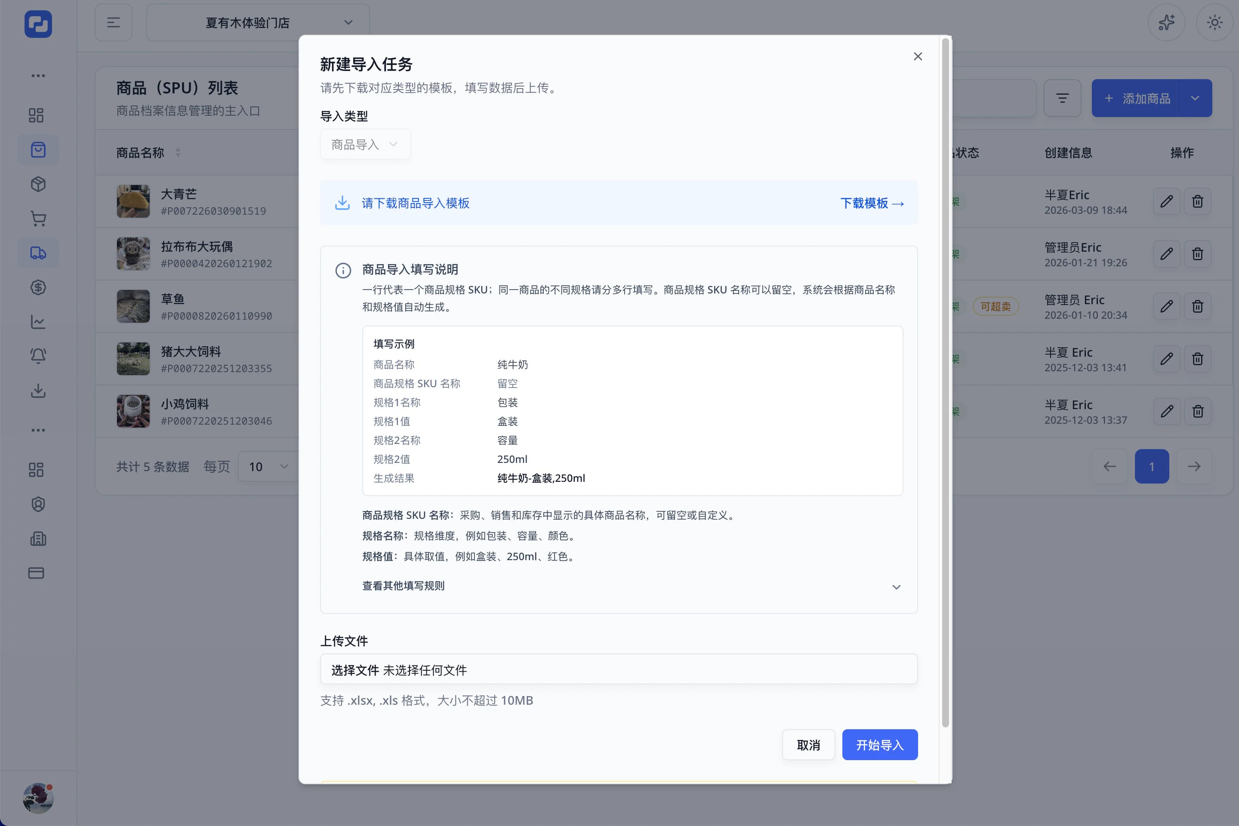This screenshot has height=826, width=1239.
Task: Open the cube package sidebar icon
Action: (x=38, y=185)
